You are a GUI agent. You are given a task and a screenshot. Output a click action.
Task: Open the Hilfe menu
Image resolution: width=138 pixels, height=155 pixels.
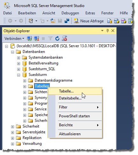(124, 13)
